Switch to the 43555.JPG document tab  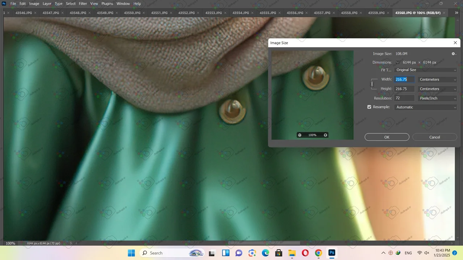268,13
